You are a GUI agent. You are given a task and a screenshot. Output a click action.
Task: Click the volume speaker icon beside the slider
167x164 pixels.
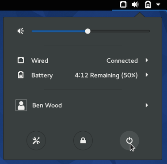[21, 31]
